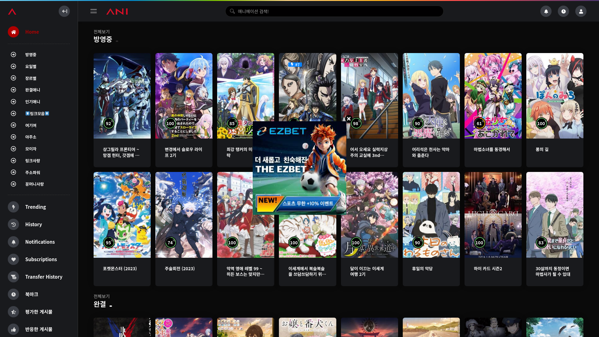Click the Subscriptions heart icon

13,259
